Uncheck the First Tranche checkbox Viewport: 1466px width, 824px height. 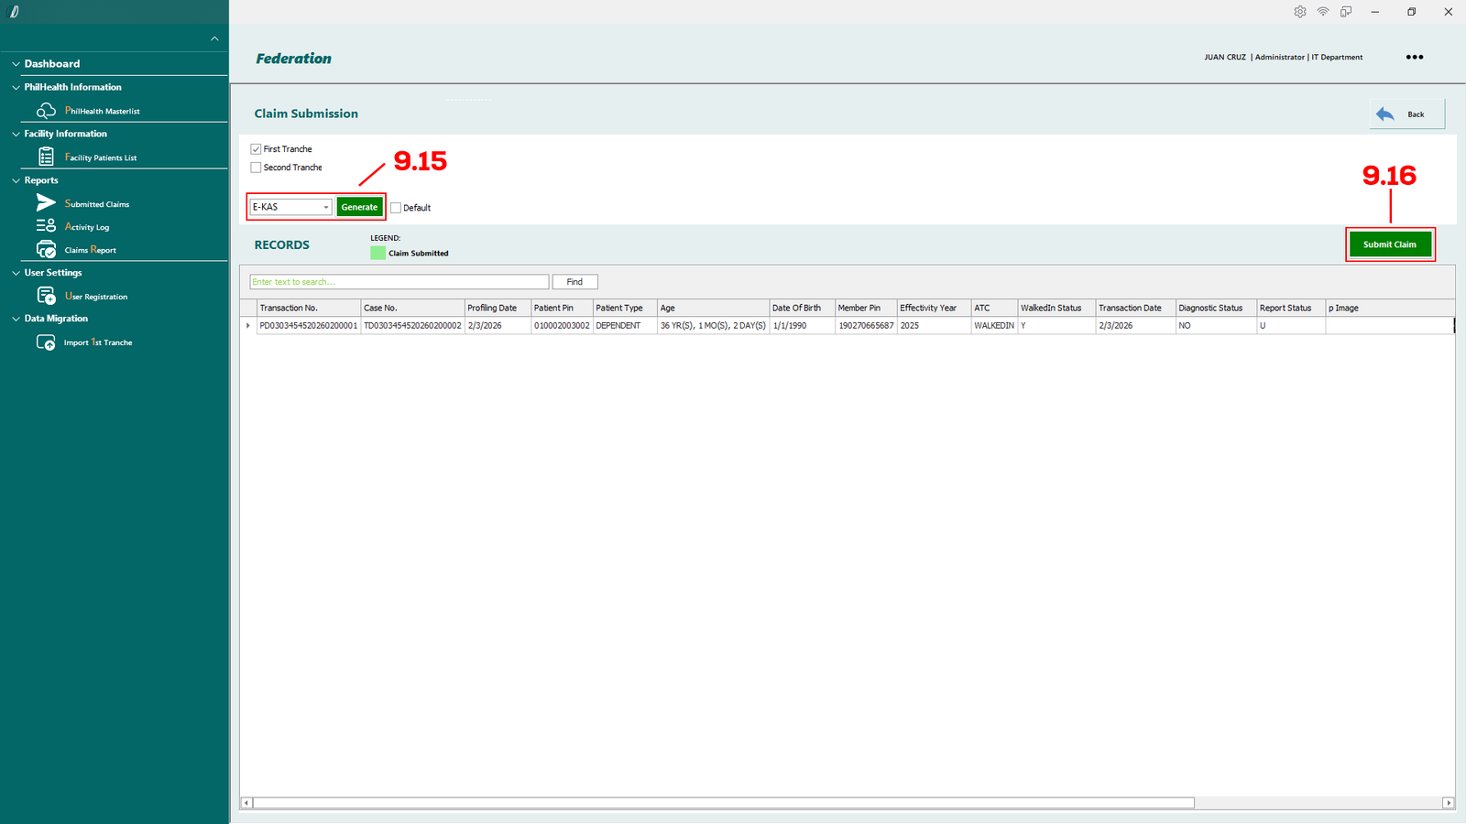click(x=257, y=149)
